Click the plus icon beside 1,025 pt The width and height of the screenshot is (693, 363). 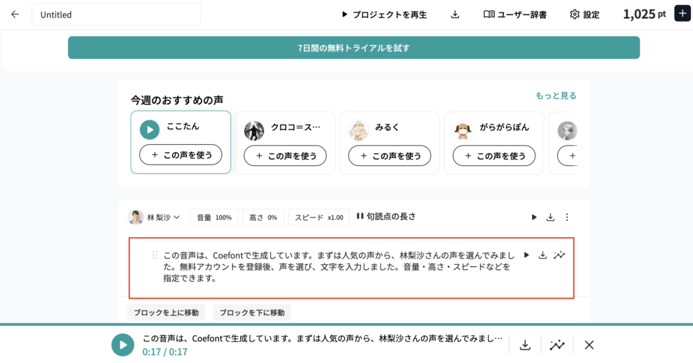681,14
